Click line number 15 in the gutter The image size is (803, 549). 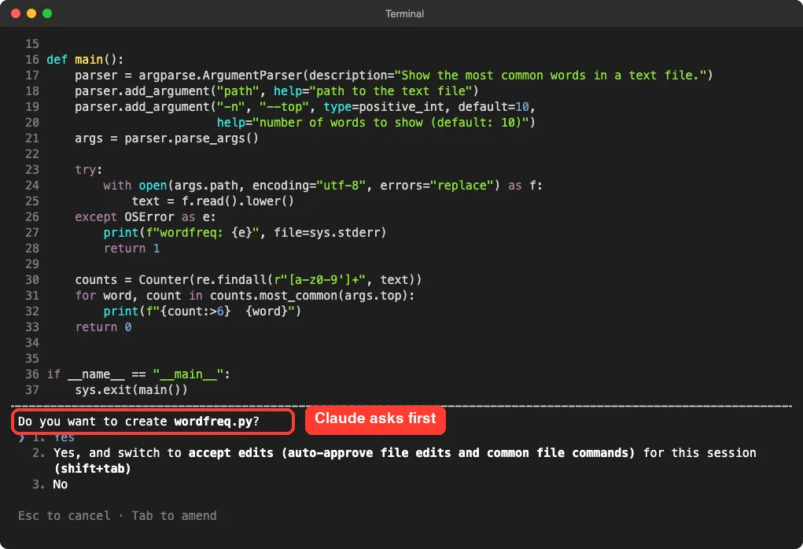pyautogui.click(x=31, y=44)
